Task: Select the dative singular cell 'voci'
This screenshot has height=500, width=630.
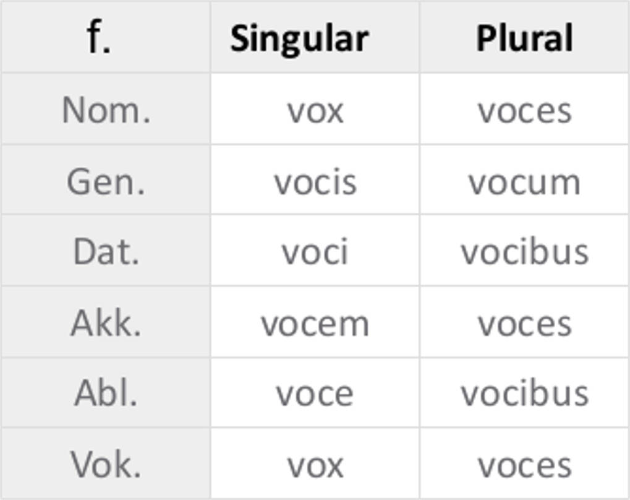Action: click(x=315, y=252)
